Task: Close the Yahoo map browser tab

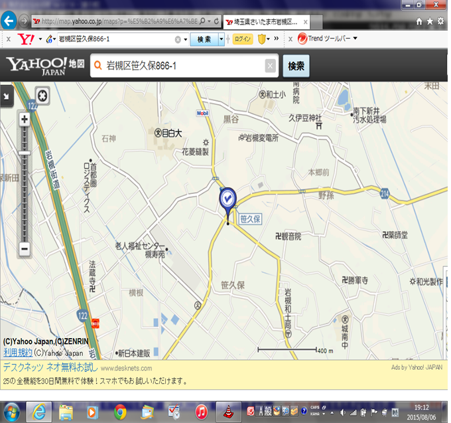Action: point(306,22)
